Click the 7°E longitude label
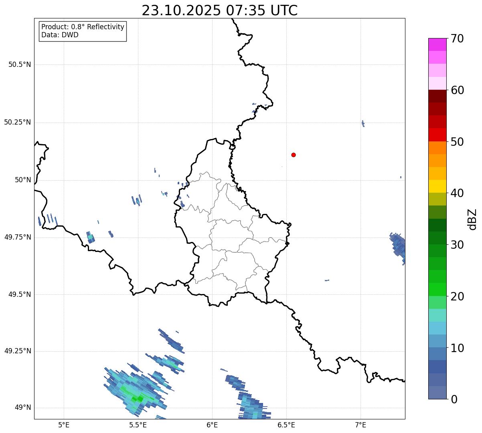The width and height of the screenshot is (482, 433). [360, 425]
